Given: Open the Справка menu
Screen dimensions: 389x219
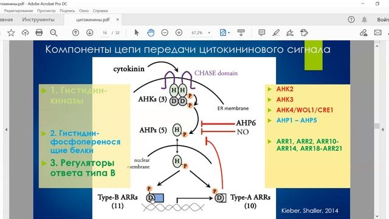Looking at the screenshot, I should coord(100,11).
